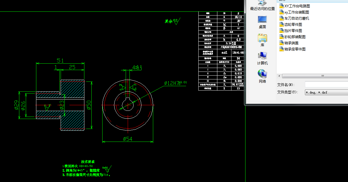Select the ø50 diameter dimension text

click(x=89, y=105)
